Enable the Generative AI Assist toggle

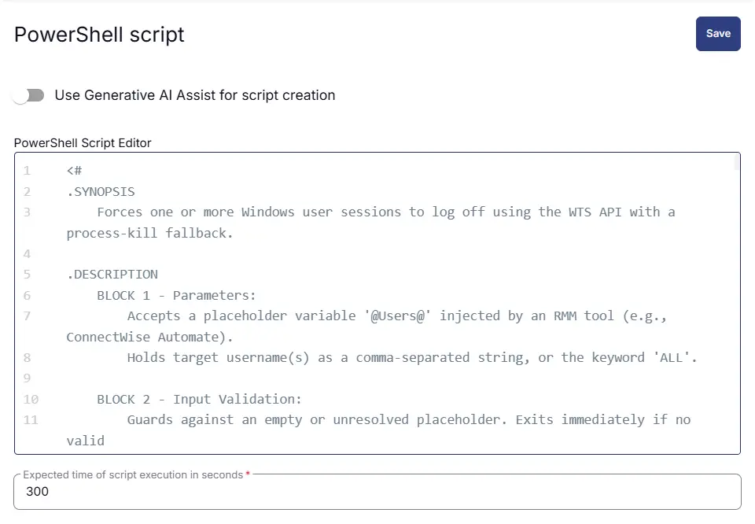click(x=29, y=95)
